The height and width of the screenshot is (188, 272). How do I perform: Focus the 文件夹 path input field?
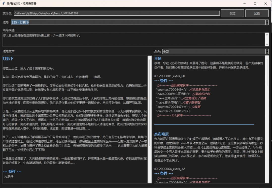116,13
